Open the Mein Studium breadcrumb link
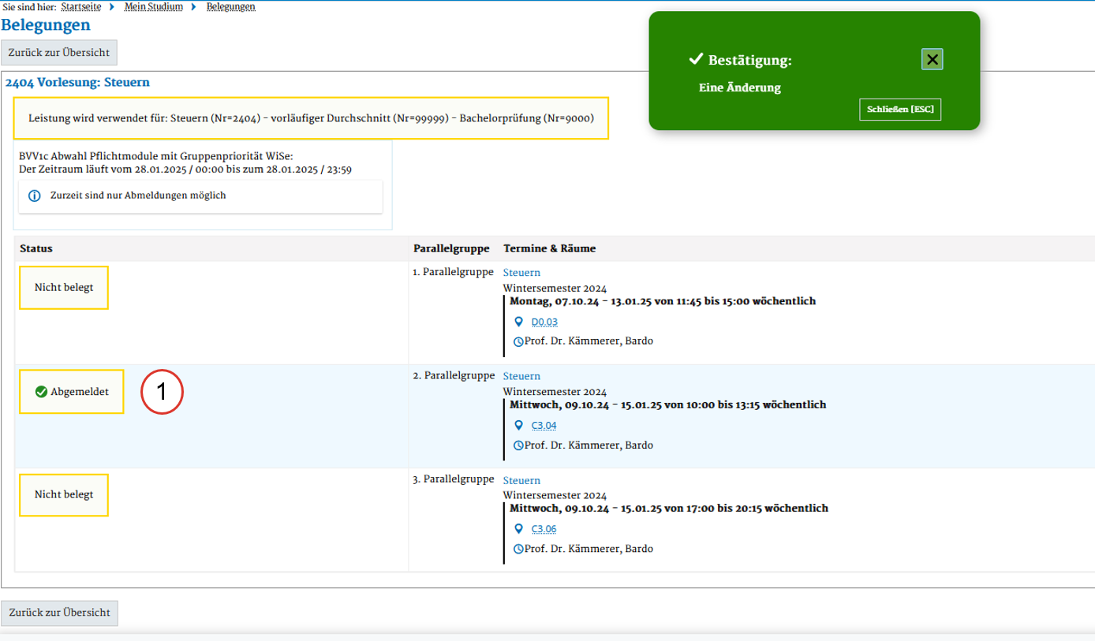Screen dimensions: 1095x641 click(154, 6)
